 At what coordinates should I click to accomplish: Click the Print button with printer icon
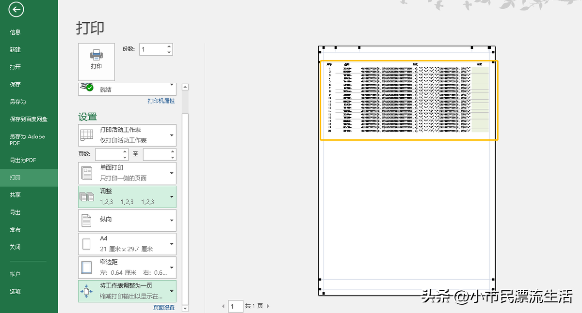coord(97,61)
